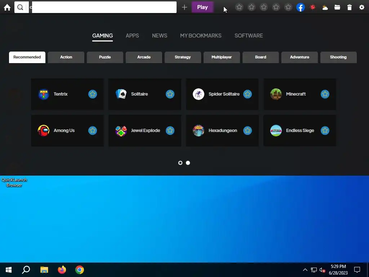Click the red bug icon in toolbar
This screenshot has height=277, width=369.
tap(313, 7)
